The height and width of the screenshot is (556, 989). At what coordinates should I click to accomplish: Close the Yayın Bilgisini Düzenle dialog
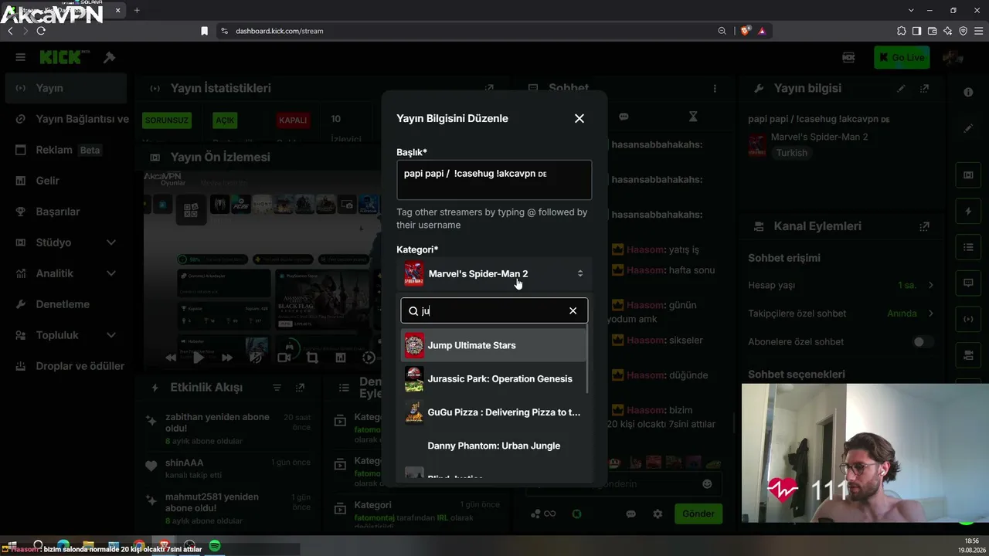(579, 118)
